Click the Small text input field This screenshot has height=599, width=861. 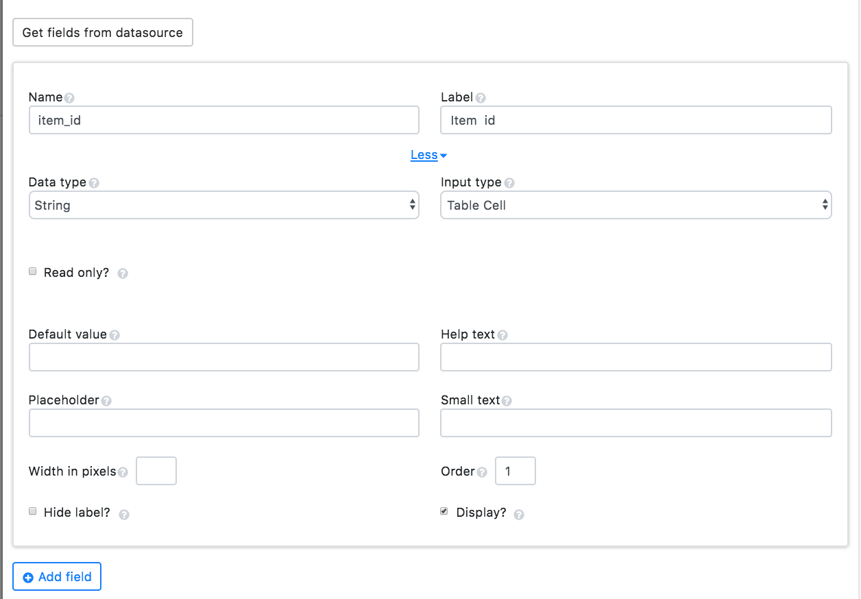click(635, 423)
